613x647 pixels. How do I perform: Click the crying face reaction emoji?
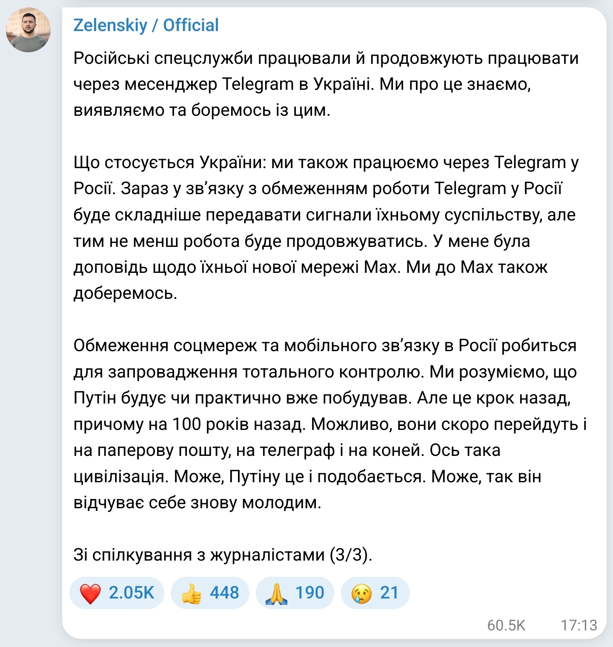[361, 593]
